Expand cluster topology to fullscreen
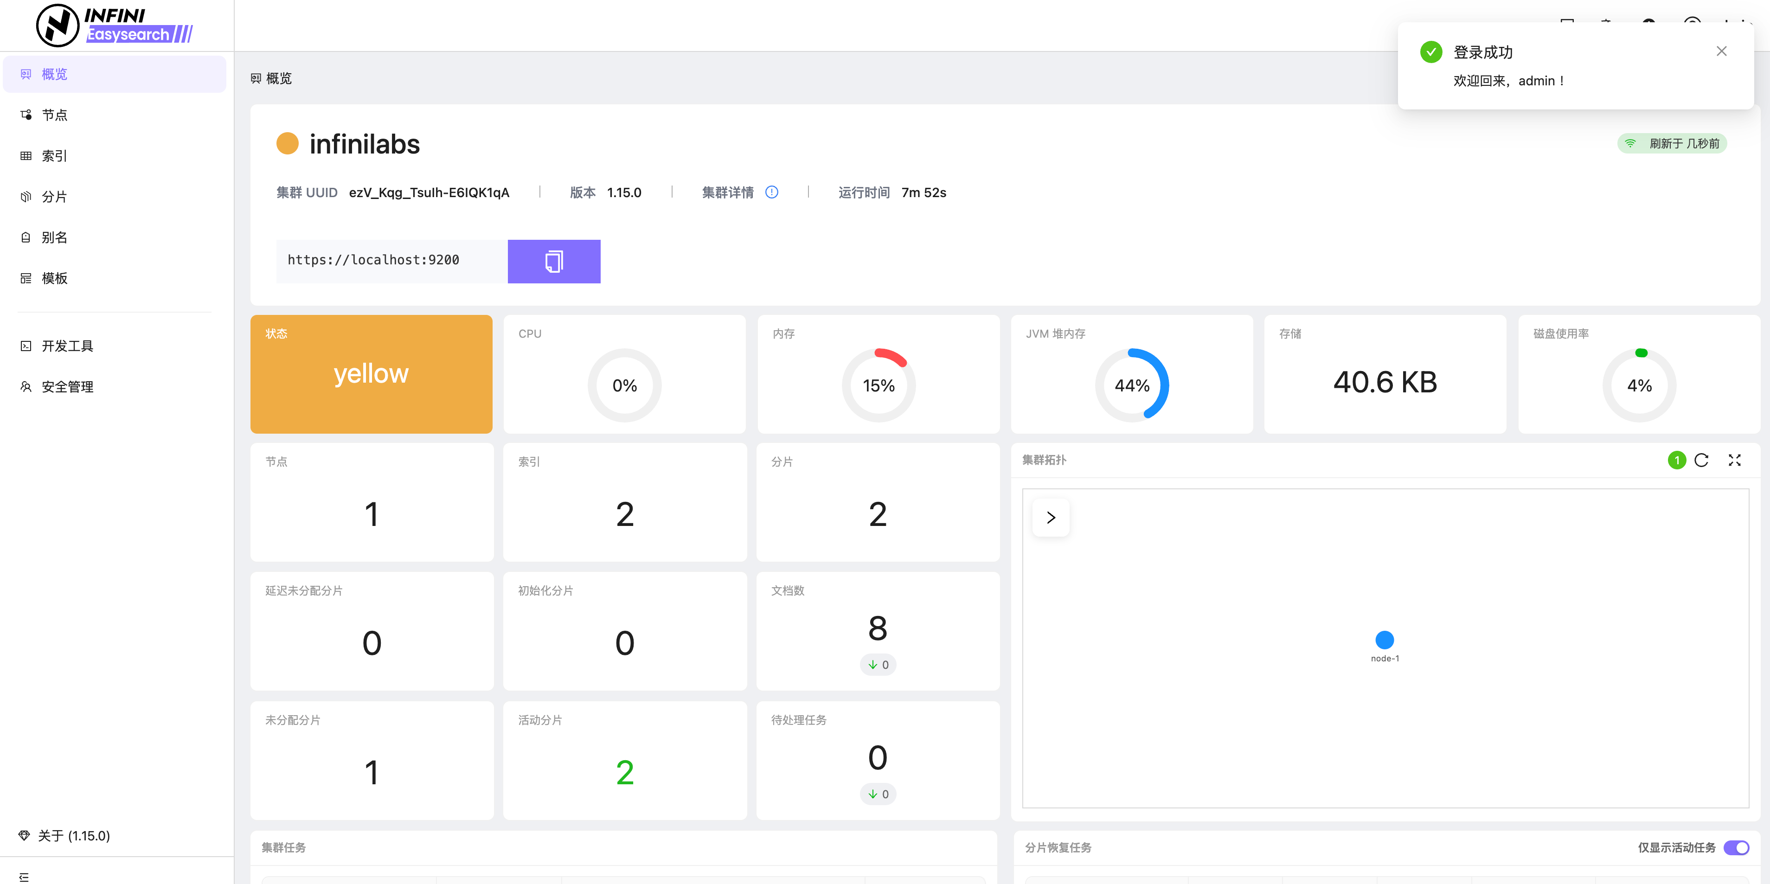The image size is (1770, 884). (1734, 460)
